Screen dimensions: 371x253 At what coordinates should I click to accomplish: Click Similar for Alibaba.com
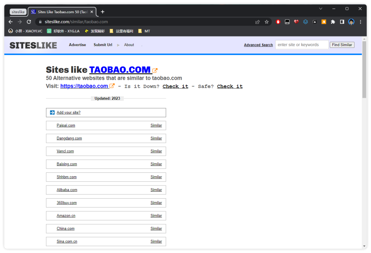[156, 190]
